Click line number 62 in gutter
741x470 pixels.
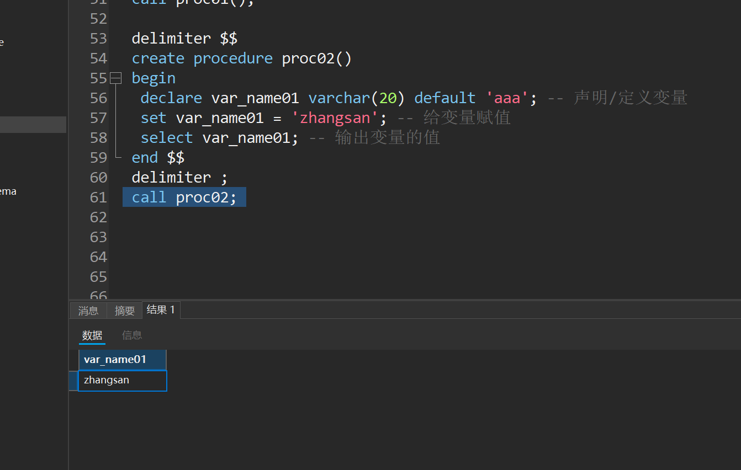coord(98,217)
